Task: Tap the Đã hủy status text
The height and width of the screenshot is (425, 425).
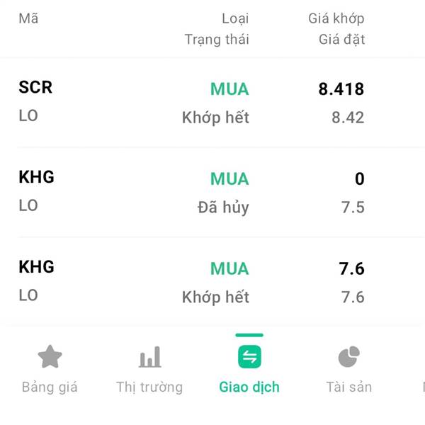Action: [223, 208]
